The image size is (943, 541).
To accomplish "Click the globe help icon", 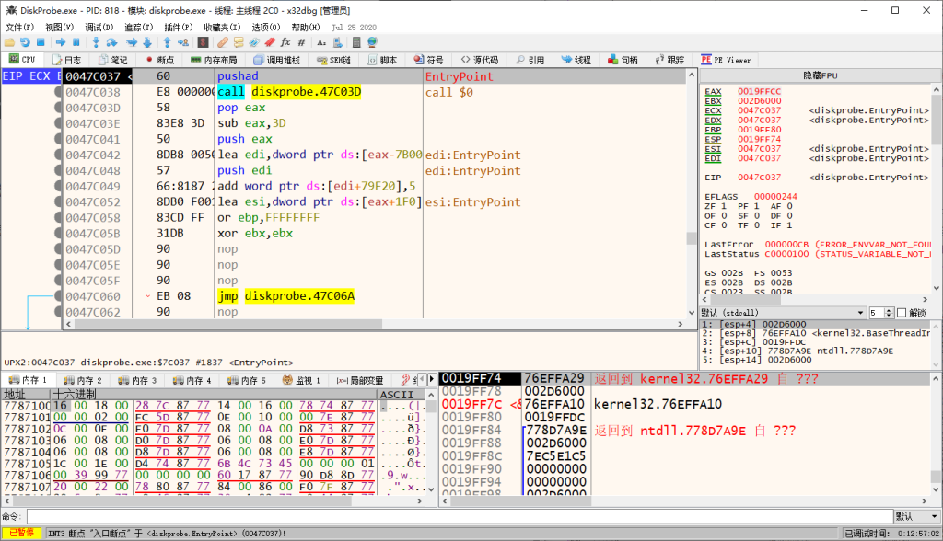I will [x=372, y=42].
